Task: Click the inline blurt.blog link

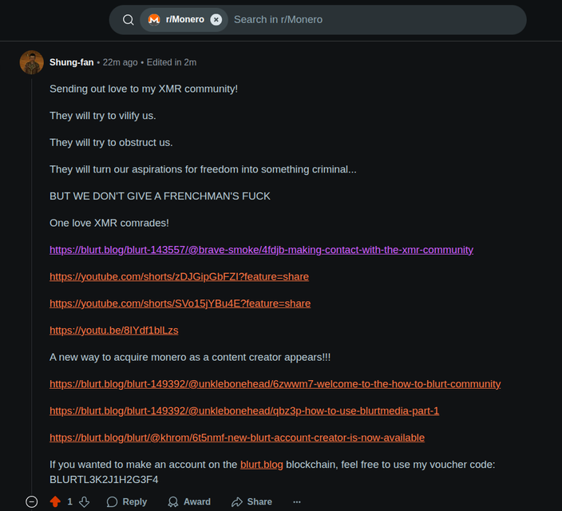Action: click(262, 465)
